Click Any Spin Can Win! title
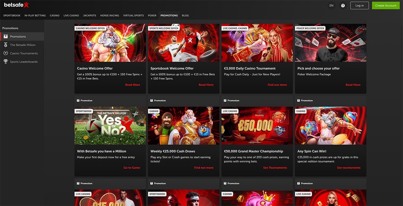The image size is (403, 206). click(312, 151)
